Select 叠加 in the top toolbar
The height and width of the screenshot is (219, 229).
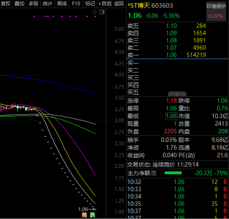point(19,4)
